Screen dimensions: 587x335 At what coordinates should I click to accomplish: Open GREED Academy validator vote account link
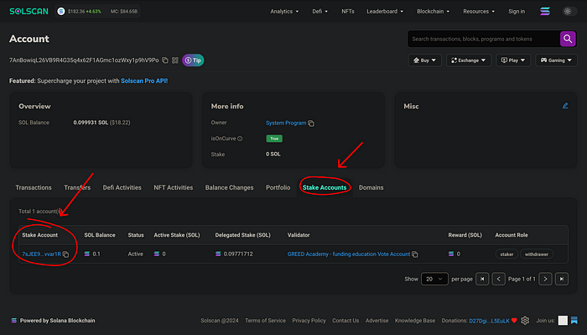[x=349, y=254]
